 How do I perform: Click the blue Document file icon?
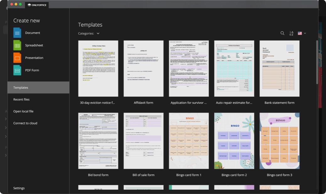[17, 33]
